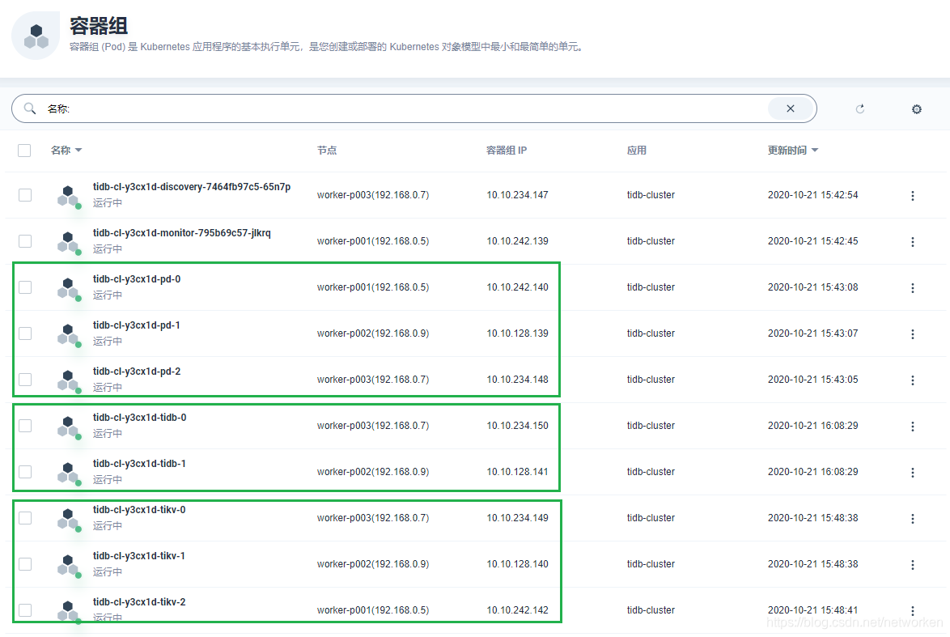Click the search magnifier icon
Image resolution: width=950 pixels, height=637 pixels.
coord(30,108)
